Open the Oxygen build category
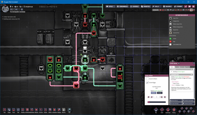The image size is (197, 115). click(x=9, y=110)
